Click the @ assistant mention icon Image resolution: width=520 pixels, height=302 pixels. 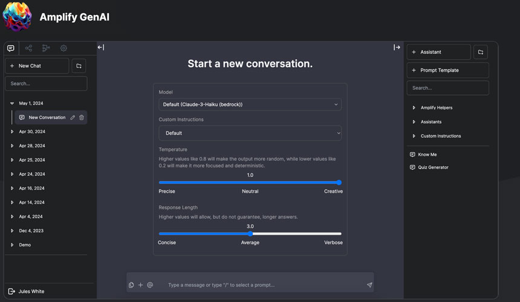coord(150,285)
